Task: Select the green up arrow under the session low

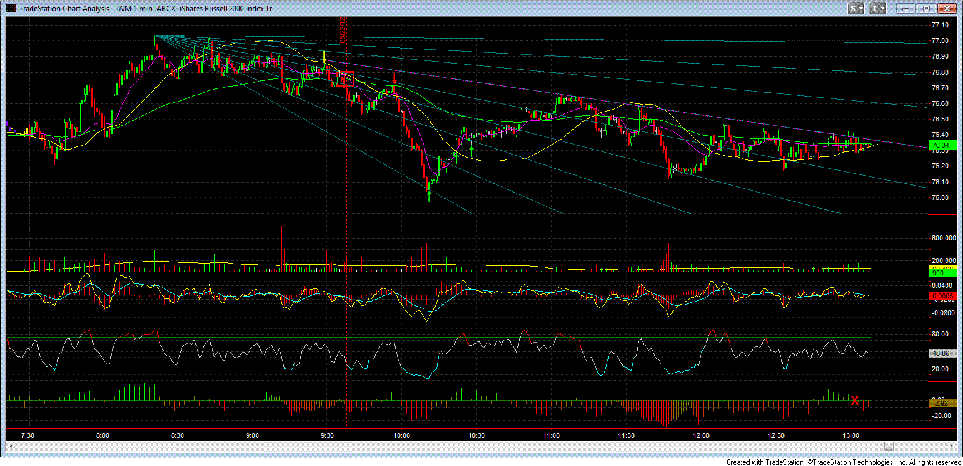Action: coord(429,196)
